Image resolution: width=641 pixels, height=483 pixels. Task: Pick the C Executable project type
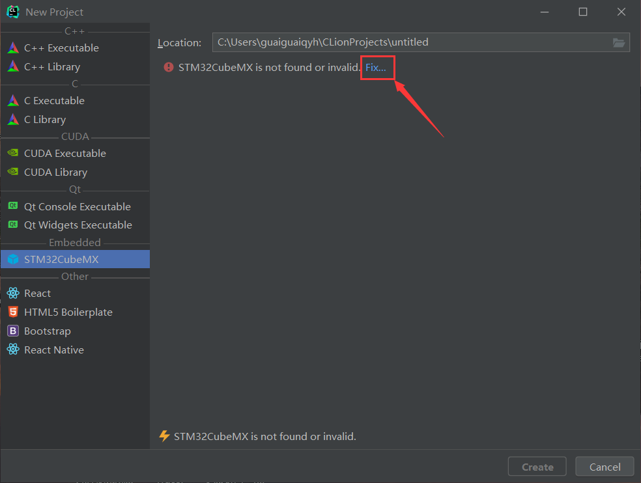[75, 100]
